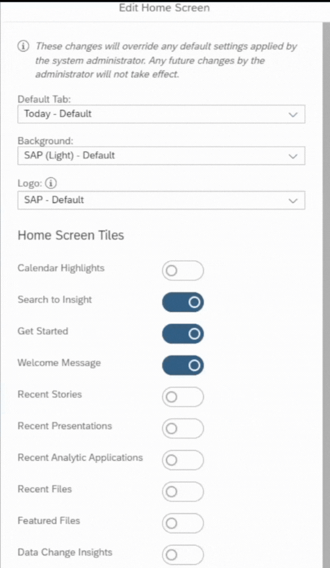330x568 pixels.
Task: Turn off the Get Started toggle
Action: 183,333
